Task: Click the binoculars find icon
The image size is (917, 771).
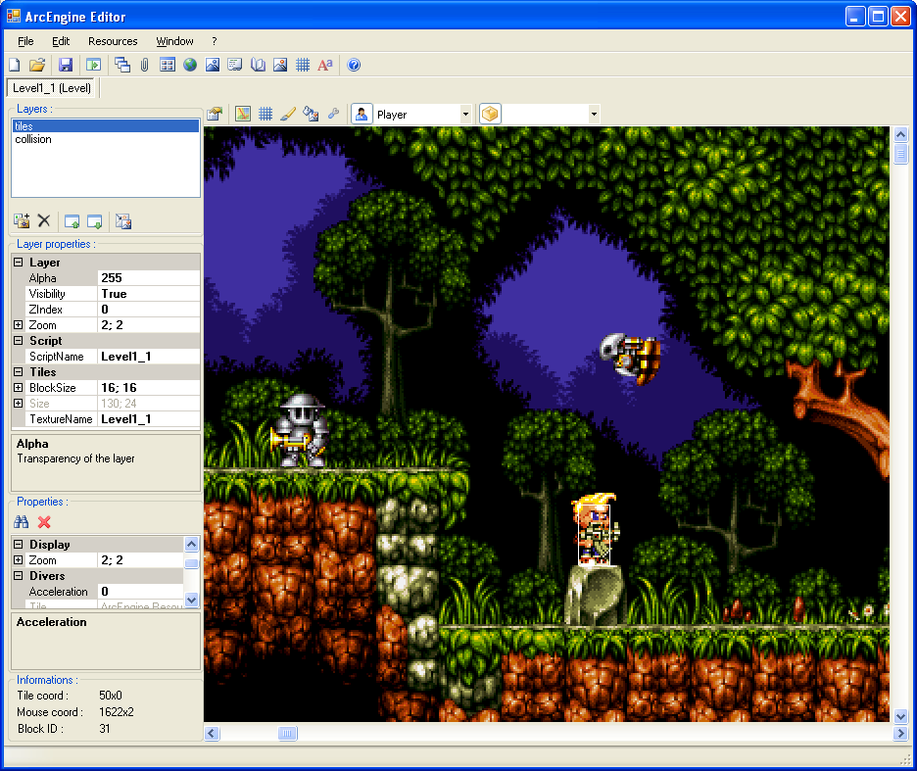Action: pos(22,522)
